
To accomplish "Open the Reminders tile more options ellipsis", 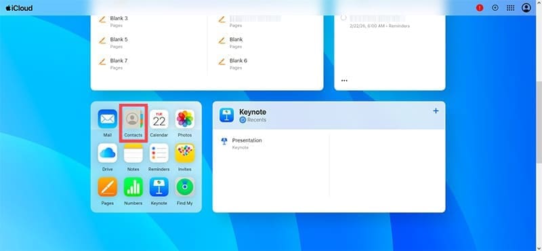I will coord(344,80).
